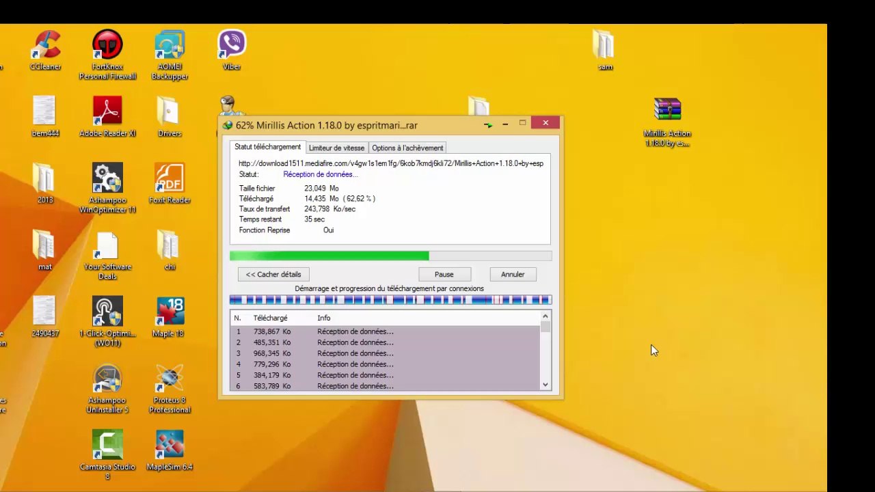
Task: Select the Drivers folder icon
Action: click(170, 117)
